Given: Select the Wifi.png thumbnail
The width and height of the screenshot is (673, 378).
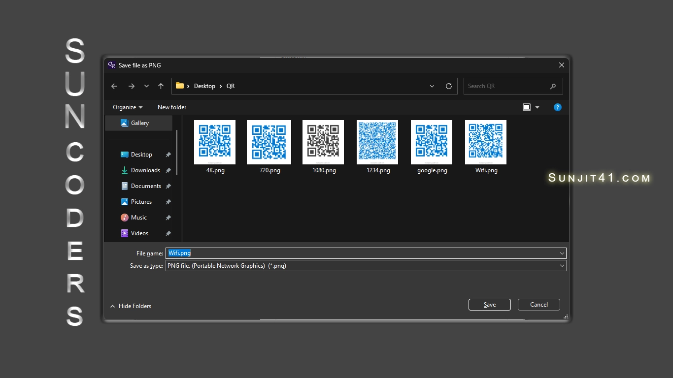Looking at the screenshot, I should tap(486, 142).
